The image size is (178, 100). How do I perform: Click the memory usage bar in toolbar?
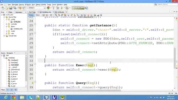tap(78, 8)
